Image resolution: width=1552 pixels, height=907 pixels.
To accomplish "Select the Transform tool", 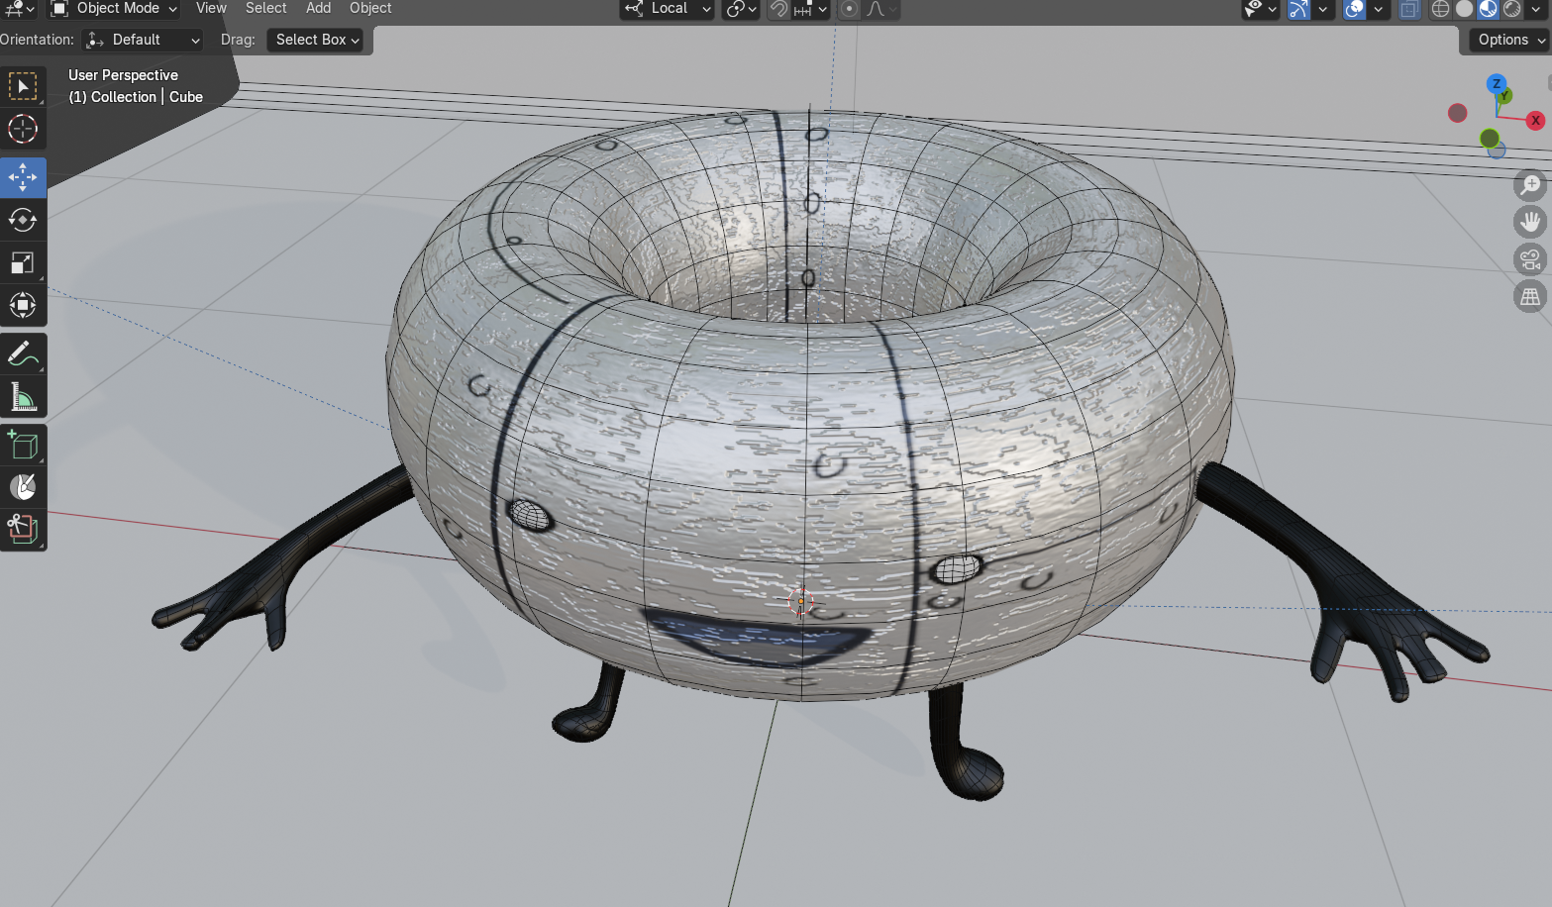I will (x=23, y=305).
